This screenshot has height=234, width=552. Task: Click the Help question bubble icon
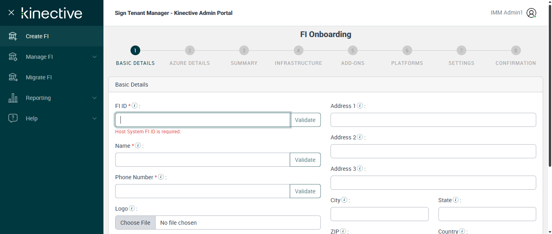(x=13, y=118)
